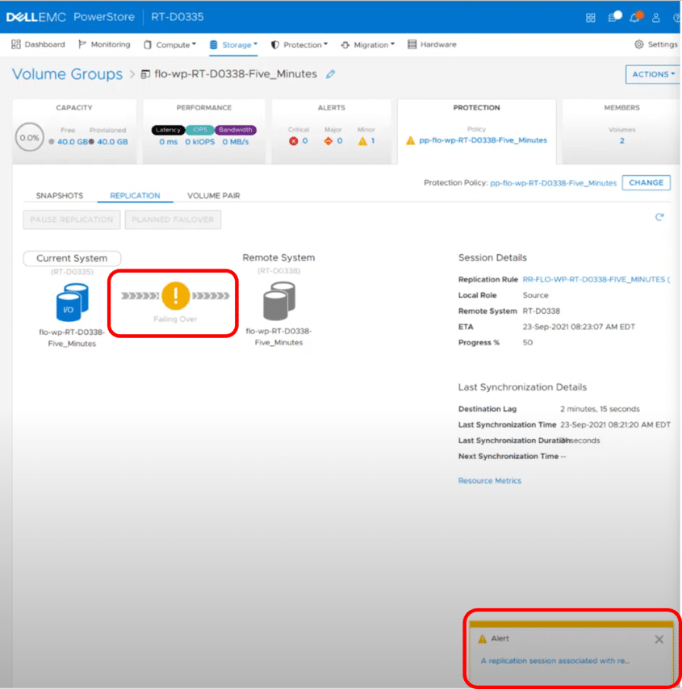Click the Settings gear icon
Image resolution: width=682 pixels, height=689 pixels.
click(639, 44)
